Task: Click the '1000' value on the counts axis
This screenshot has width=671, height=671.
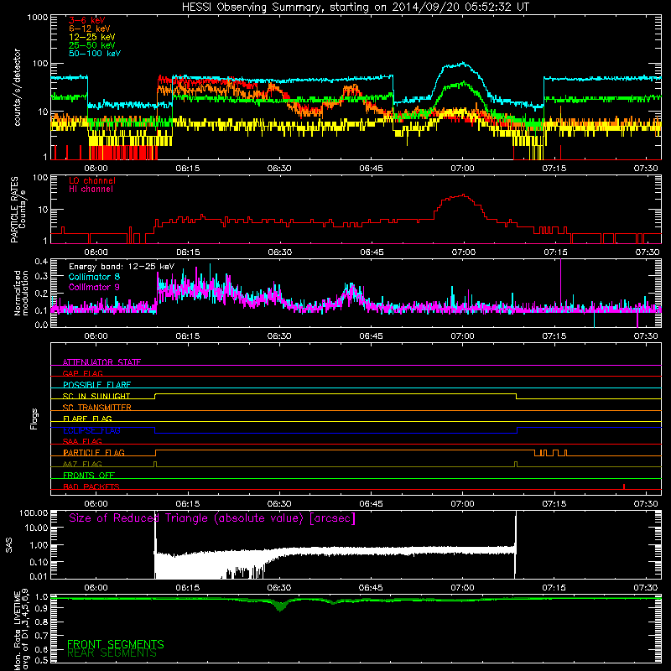Action: 38,18
